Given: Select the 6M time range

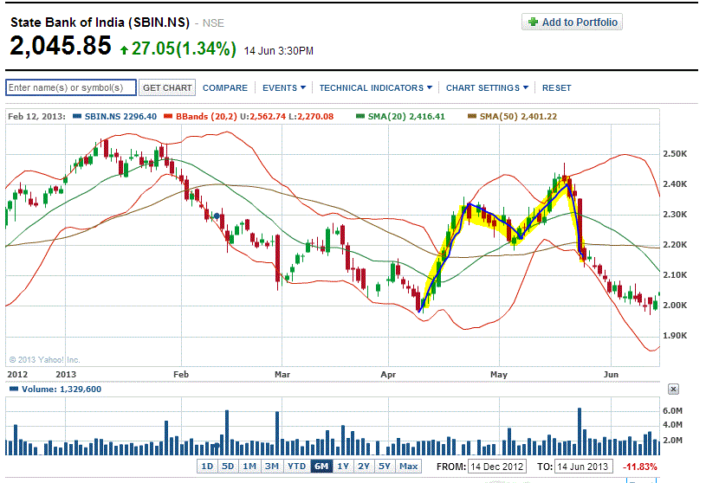Looking at the screenshot, I should [x=321, y=467].
